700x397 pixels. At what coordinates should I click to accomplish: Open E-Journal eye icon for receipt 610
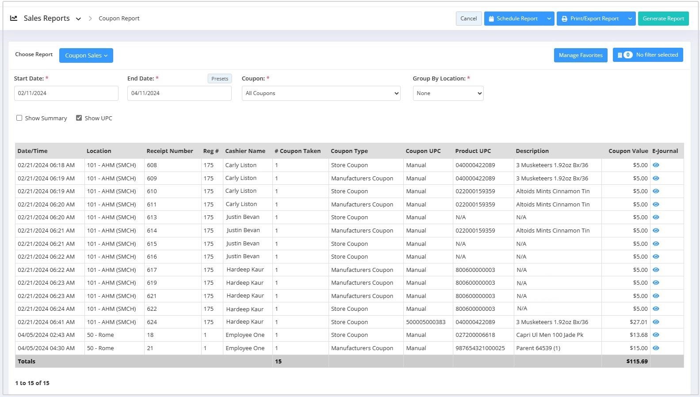click(656, 191)
